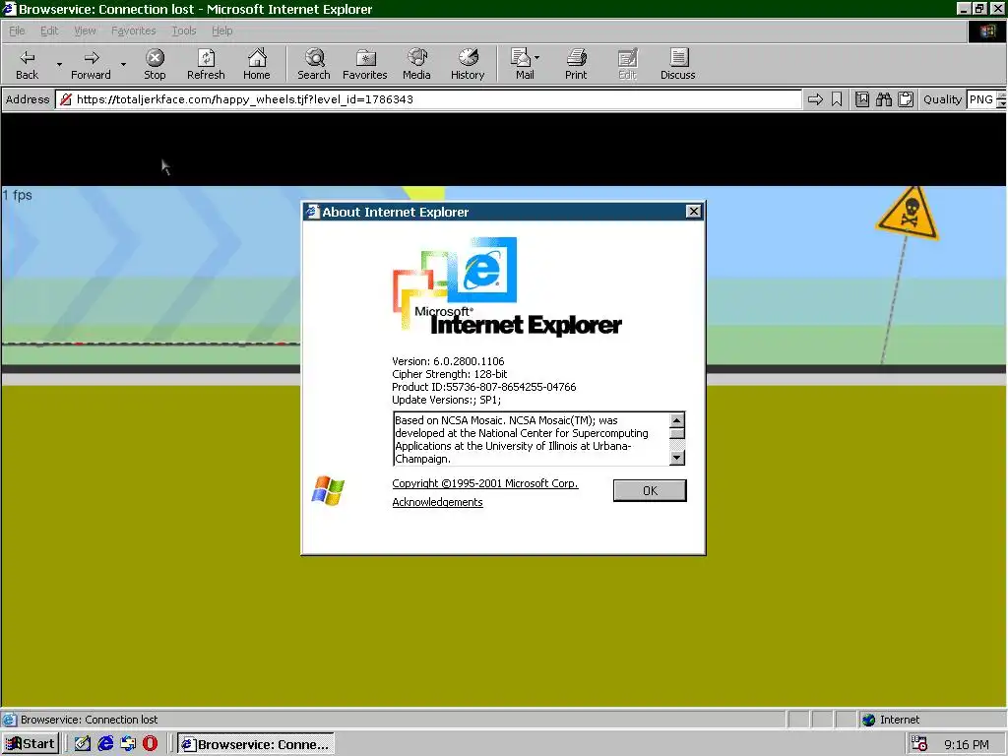This screenshot has height=756, width=1008.
Task: Print the page using the Print icon
Action: pyautogui.click(x=576, y=58)
